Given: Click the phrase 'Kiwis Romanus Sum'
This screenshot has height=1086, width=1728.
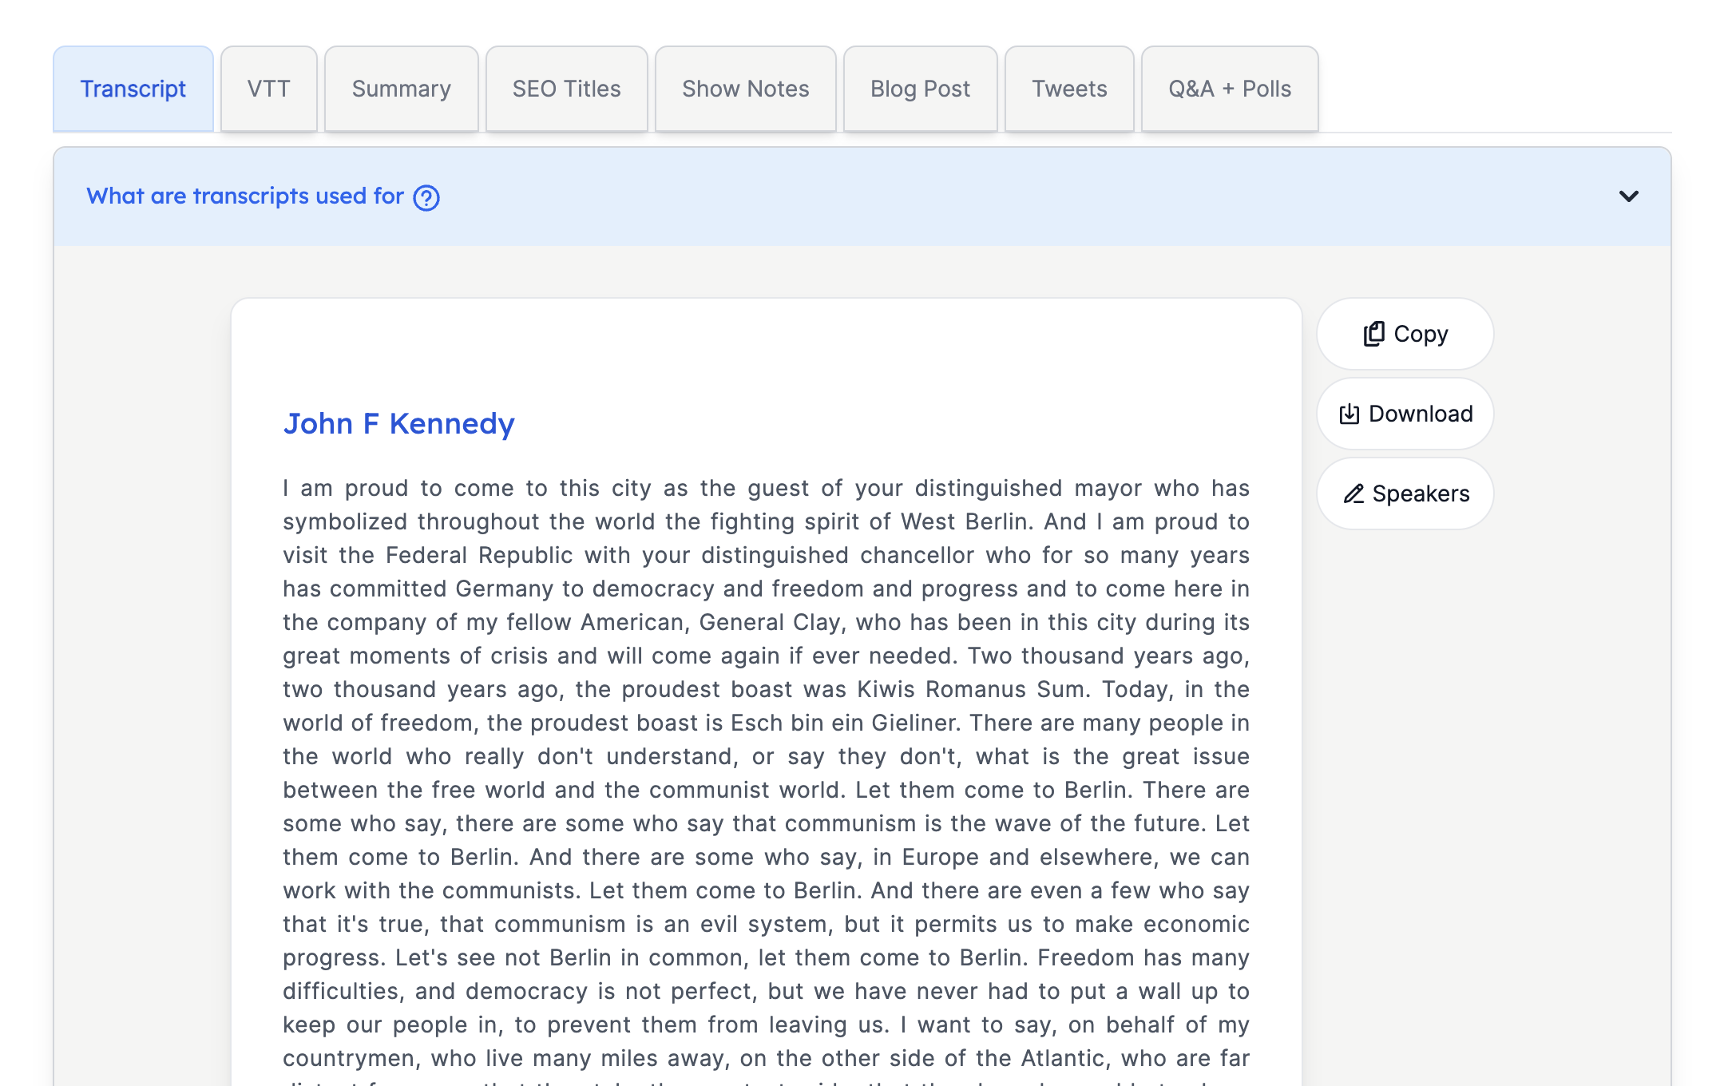Looking at the screenshot, I should click(972, 689).
